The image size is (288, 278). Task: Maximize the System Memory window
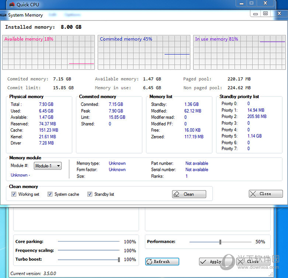(x=265, y=13)
